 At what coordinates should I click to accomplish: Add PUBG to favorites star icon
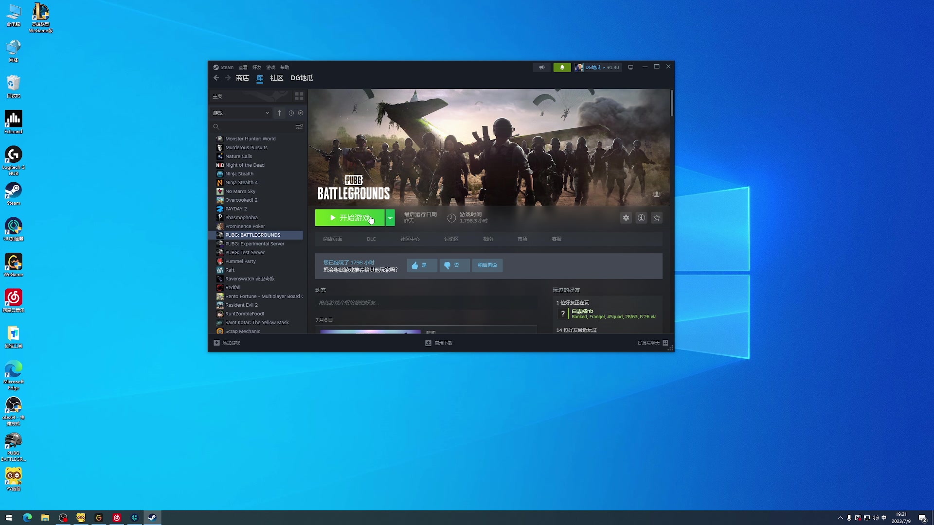(657, 218)
